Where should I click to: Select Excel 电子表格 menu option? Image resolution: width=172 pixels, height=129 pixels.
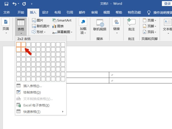tap(36, 105)
